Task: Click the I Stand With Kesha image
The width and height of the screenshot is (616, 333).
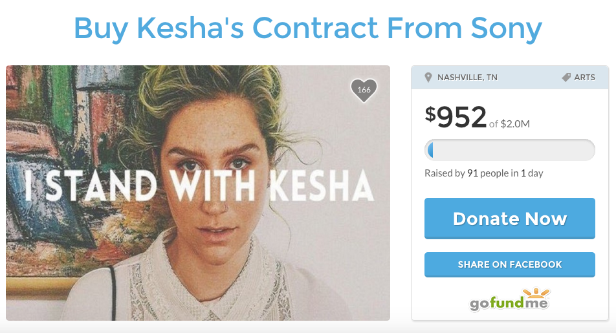Action: point(198,193)
